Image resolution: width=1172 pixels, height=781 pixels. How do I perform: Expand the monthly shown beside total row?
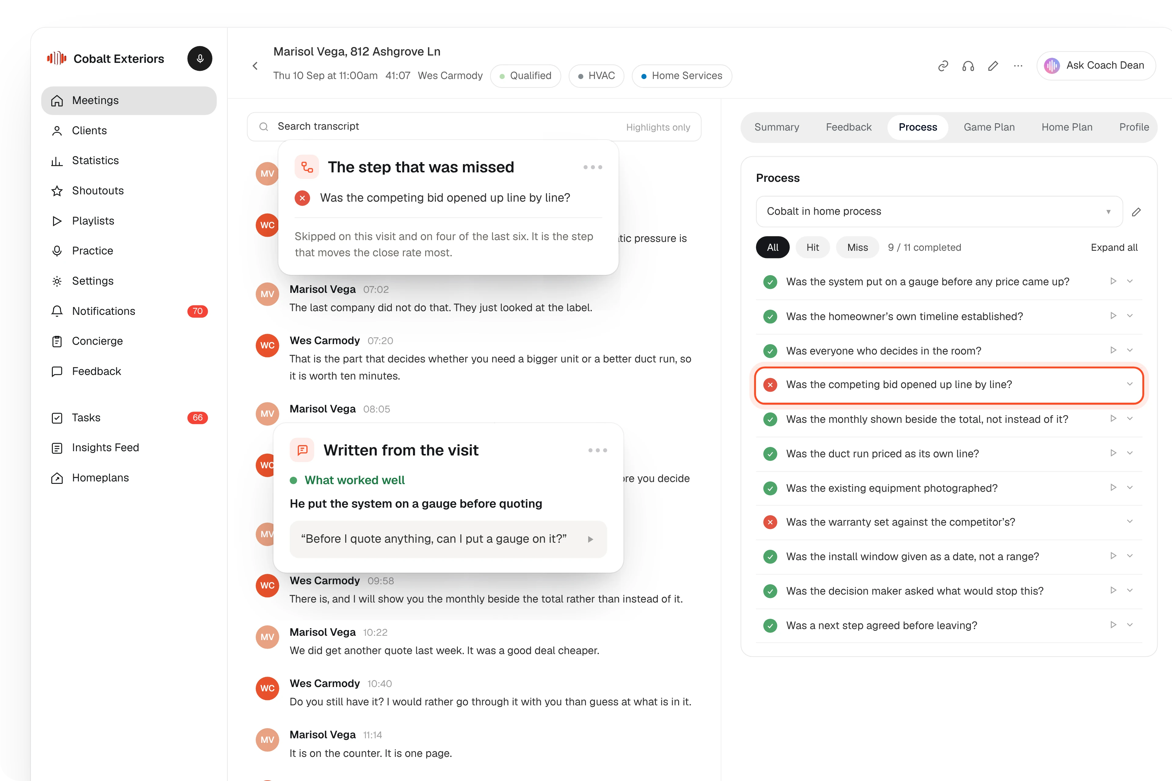pyautogui.click(x=1130, y=418)
